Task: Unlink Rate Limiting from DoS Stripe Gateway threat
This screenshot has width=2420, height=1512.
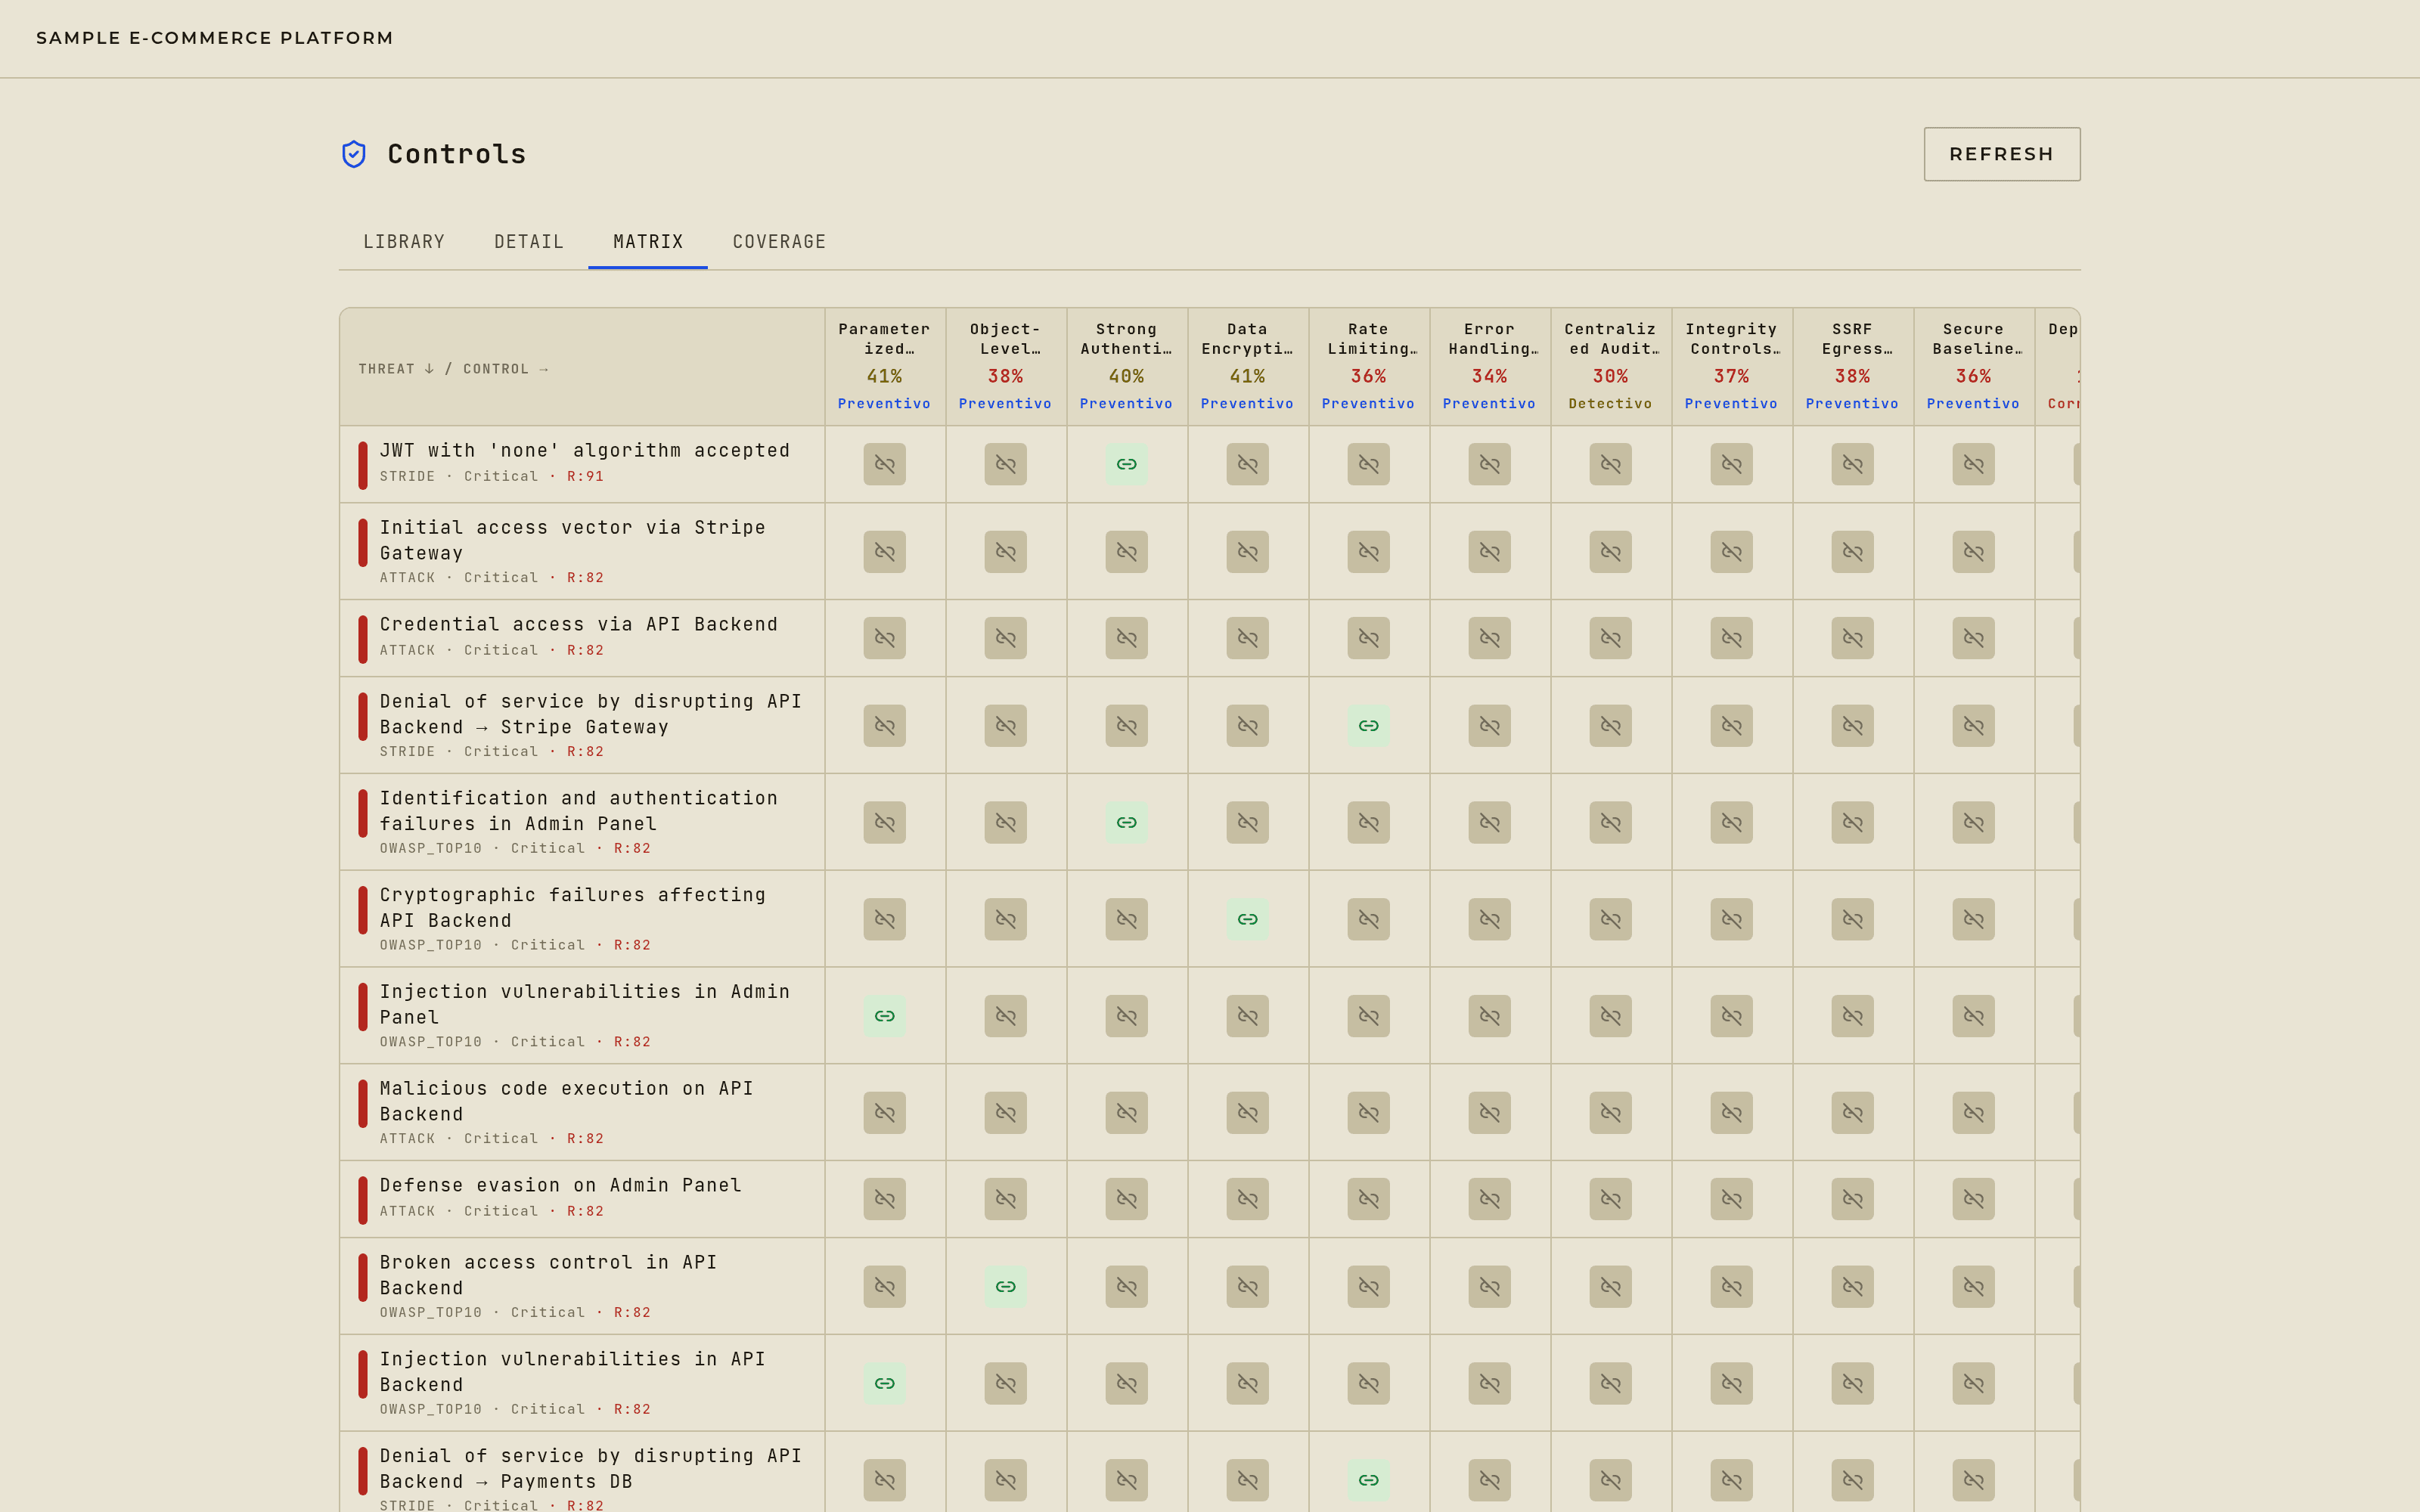Action: 1368,725
